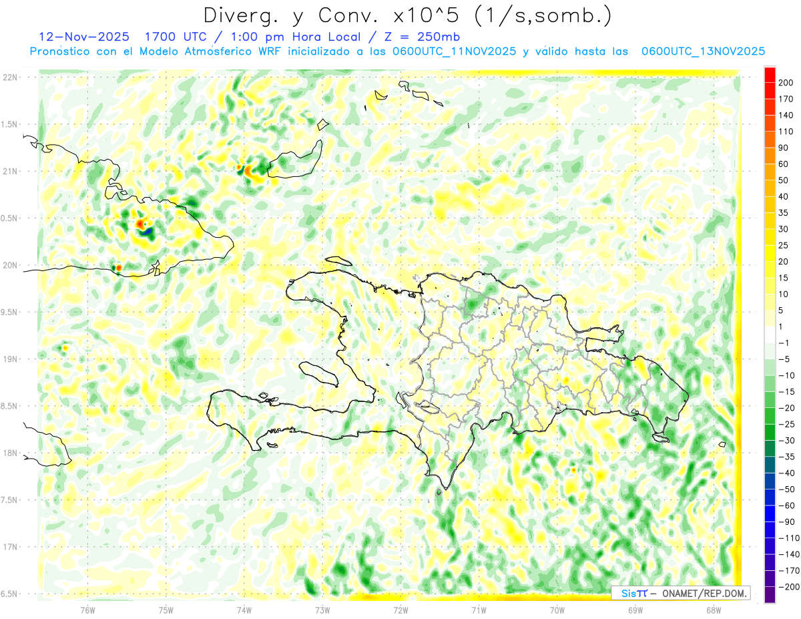Click the dark purple swatch below -200
The width and height of the screenshot is (801, 619).
click(x=770, y=595)
